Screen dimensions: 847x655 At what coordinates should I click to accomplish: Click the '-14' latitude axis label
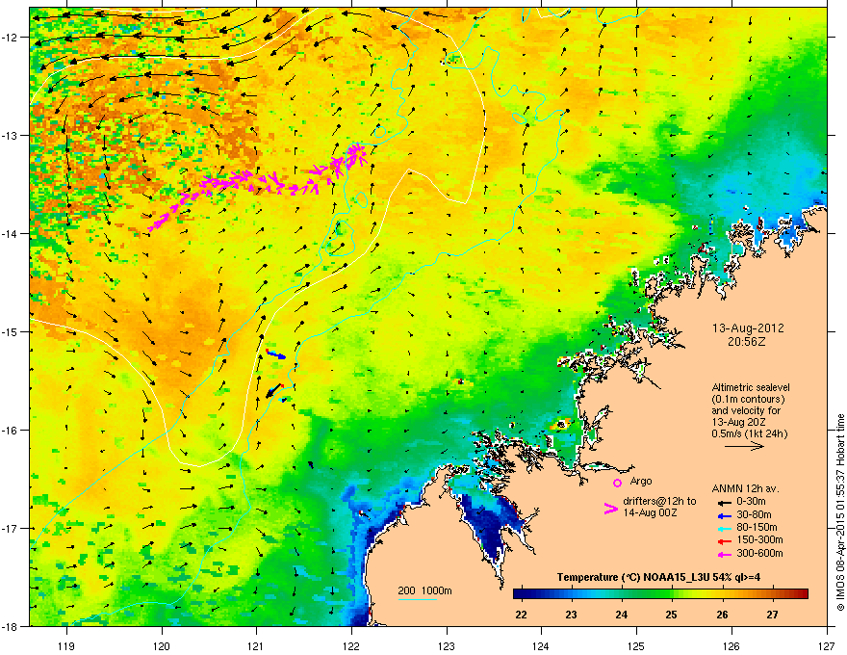click(11, 233)
